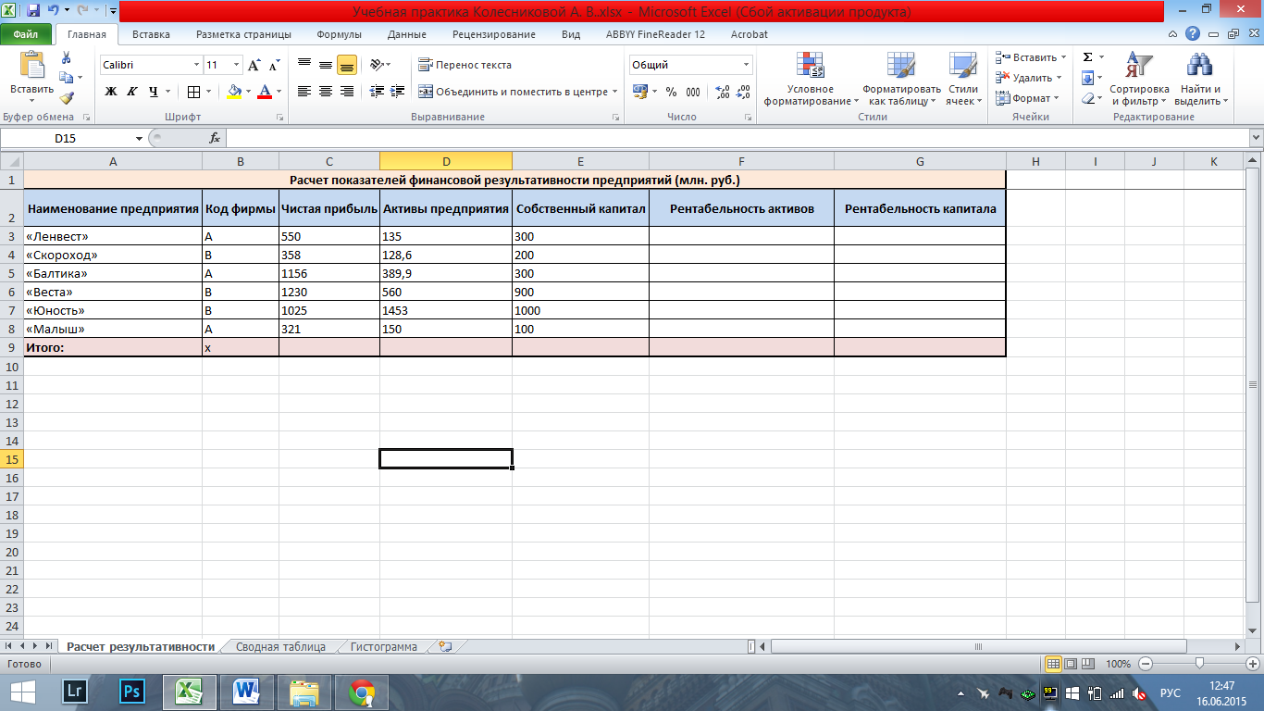Open the number format Общий dropdown
The height and width of the screenshot is (711, 1264).
(747, 65)
